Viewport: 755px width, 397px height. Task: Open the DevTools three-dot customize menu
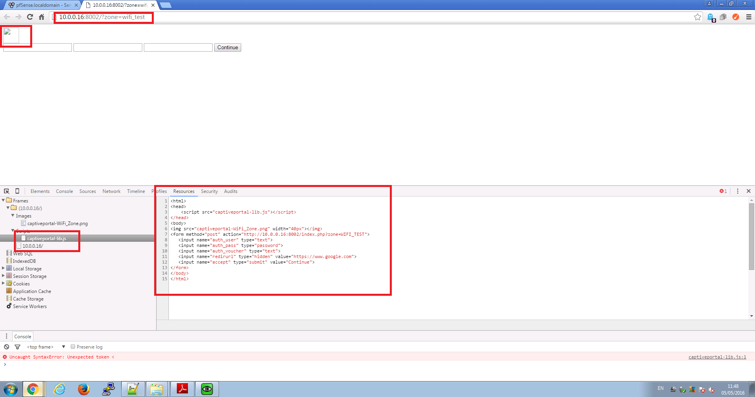pos(738,191)
